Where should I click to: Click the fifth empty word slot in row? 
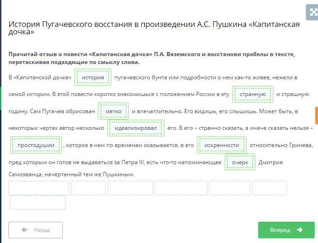[x=229, y=188]
